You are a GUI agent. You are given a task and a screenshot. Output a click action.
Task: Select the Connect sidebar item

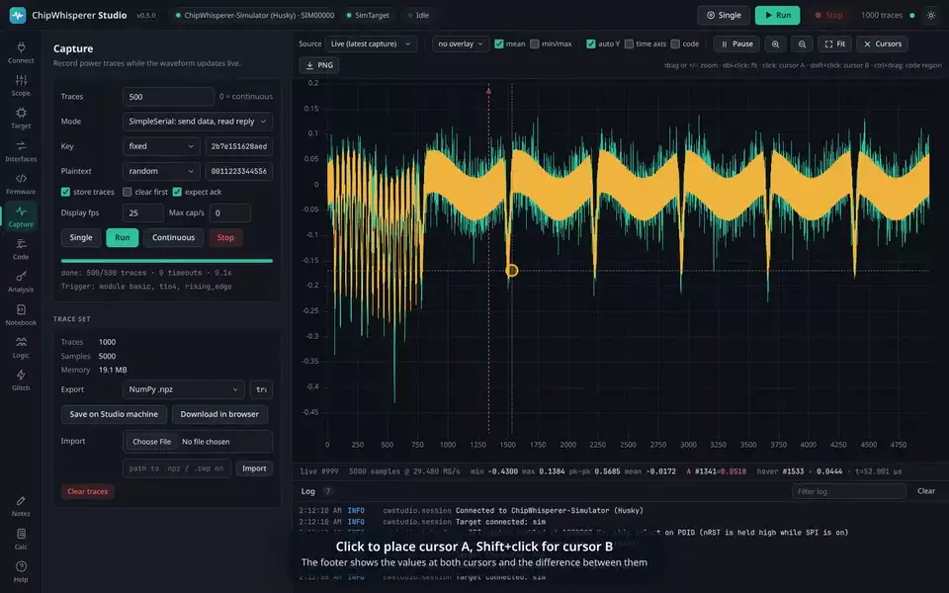pyautogui.click(x=21, y=52)
